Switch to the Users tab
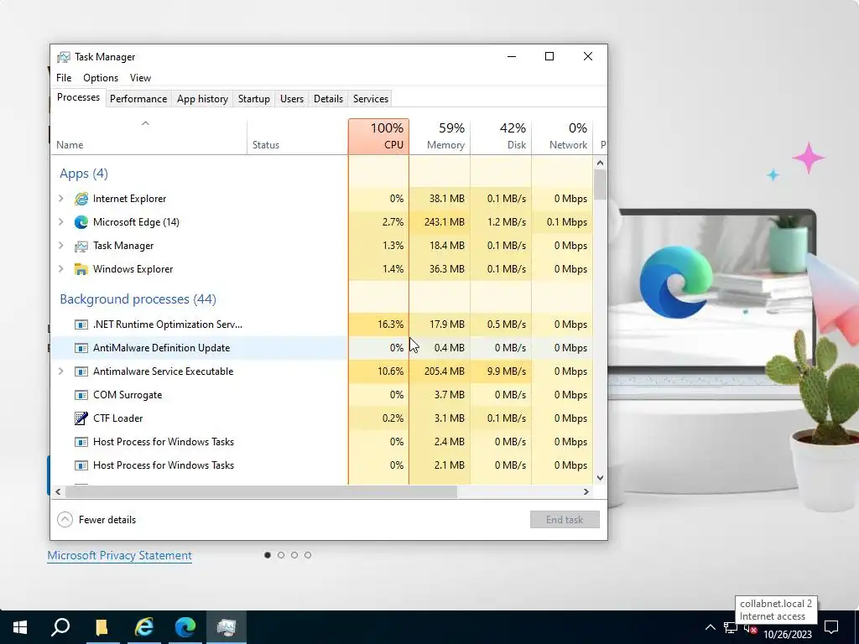 pyautogui.click(x=291, y=99)
